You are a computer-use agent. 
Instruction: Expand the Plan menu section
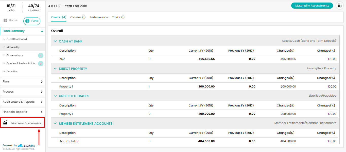(42, 82)
